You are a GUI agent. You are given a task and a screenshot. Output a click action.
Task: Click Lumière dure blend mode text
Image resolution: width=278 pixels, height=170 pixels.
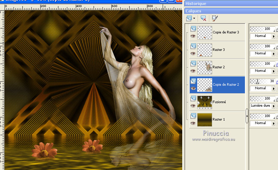(261, 106)
